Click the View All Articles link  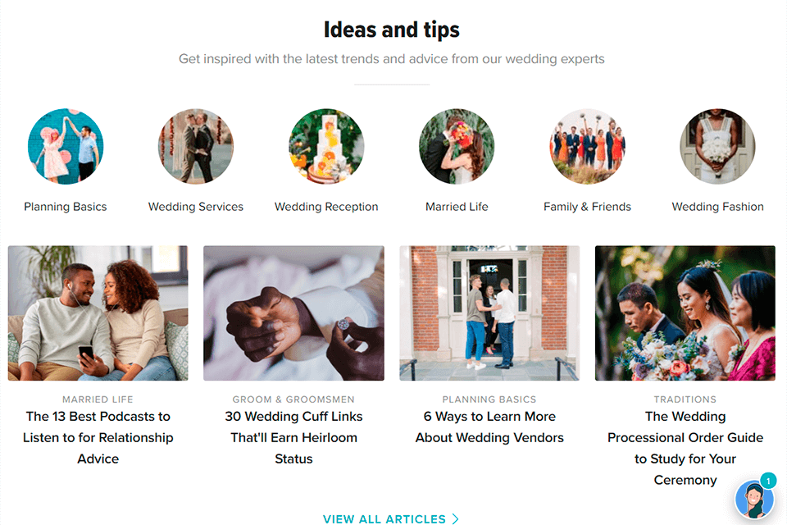coord(384,518)
